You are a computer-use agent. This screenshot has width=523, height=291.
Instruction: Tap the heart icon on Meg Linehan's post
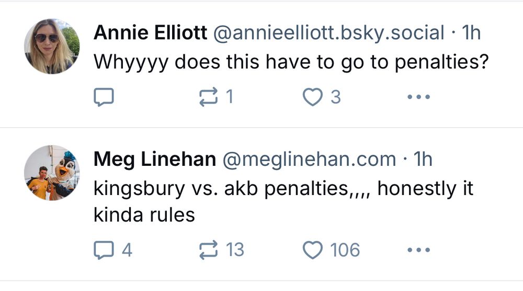coord(313,250)
